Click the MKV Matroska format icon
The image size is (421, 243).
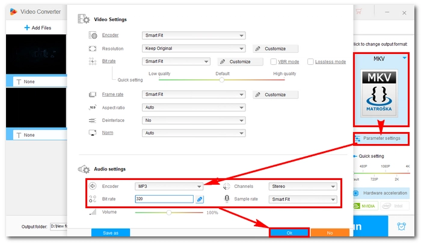(379, 92)
